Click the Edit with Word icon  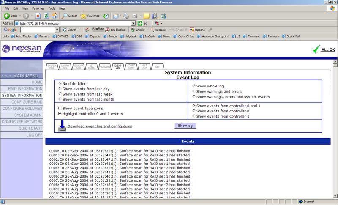coord(135,16)
